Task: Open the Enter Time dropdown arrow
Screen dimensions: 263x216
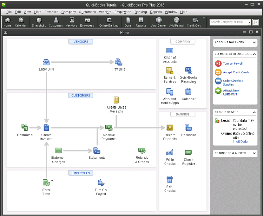Action: pyautogui.click(x=52, y=181)
